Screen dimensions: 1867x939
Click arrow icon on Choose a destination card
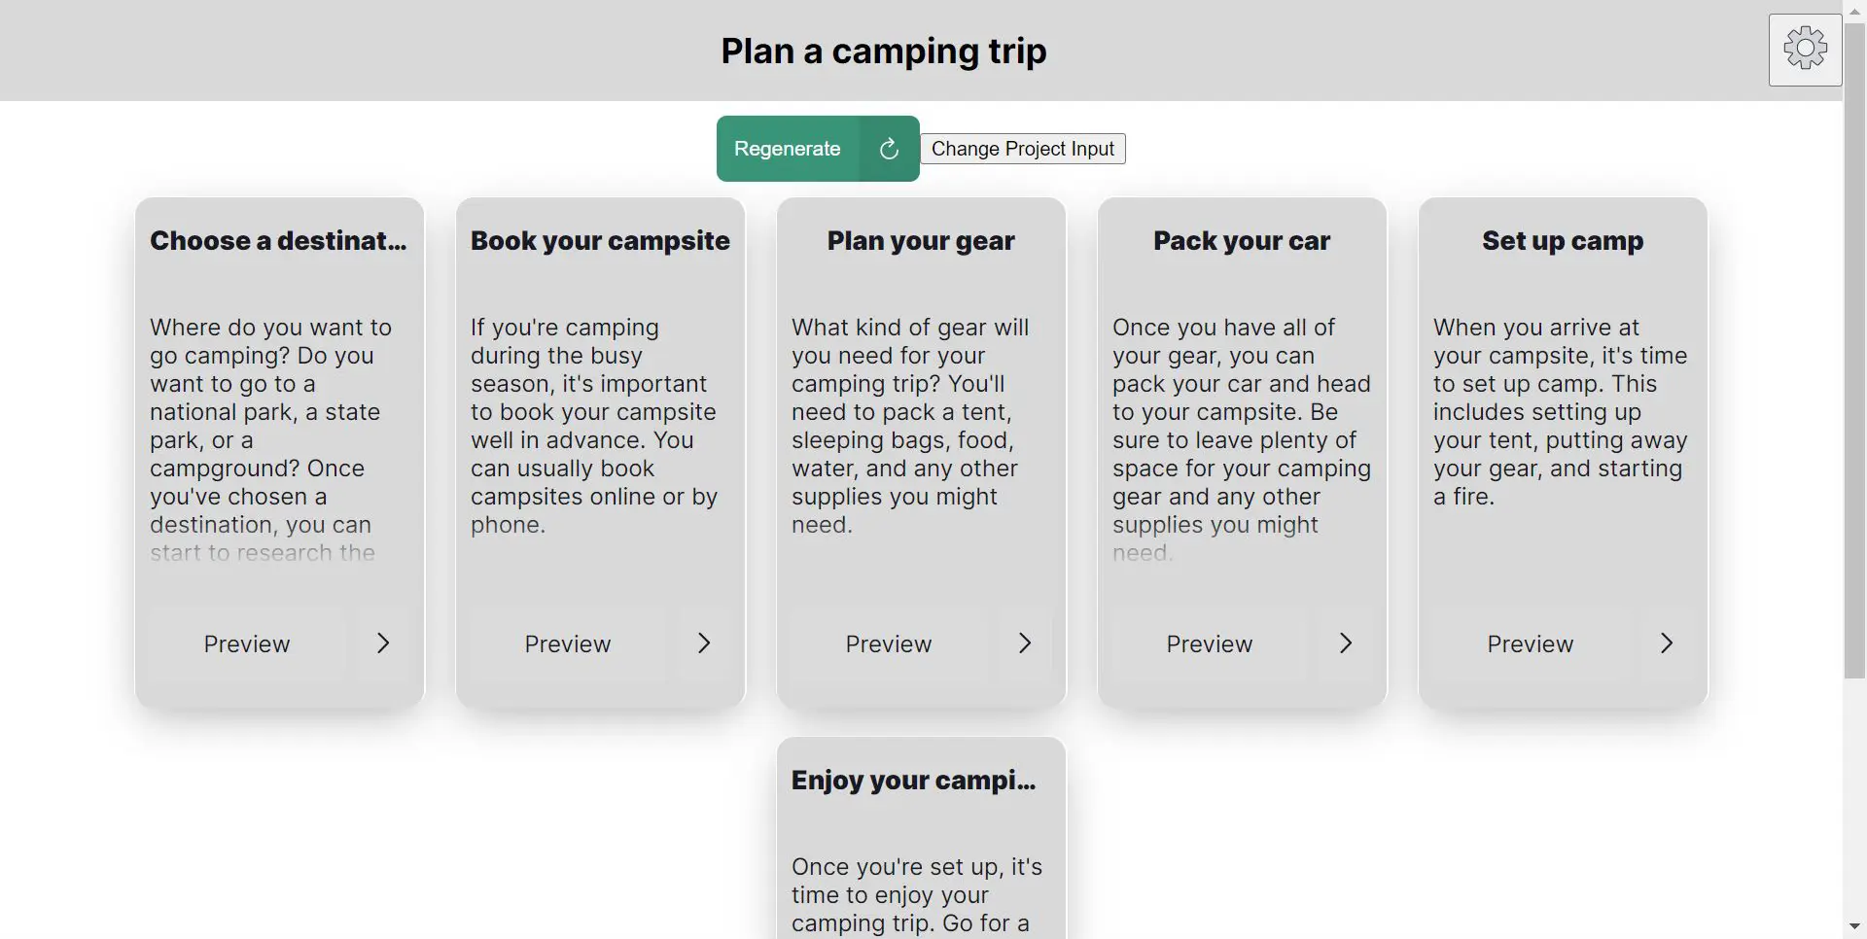coord(383,643)
